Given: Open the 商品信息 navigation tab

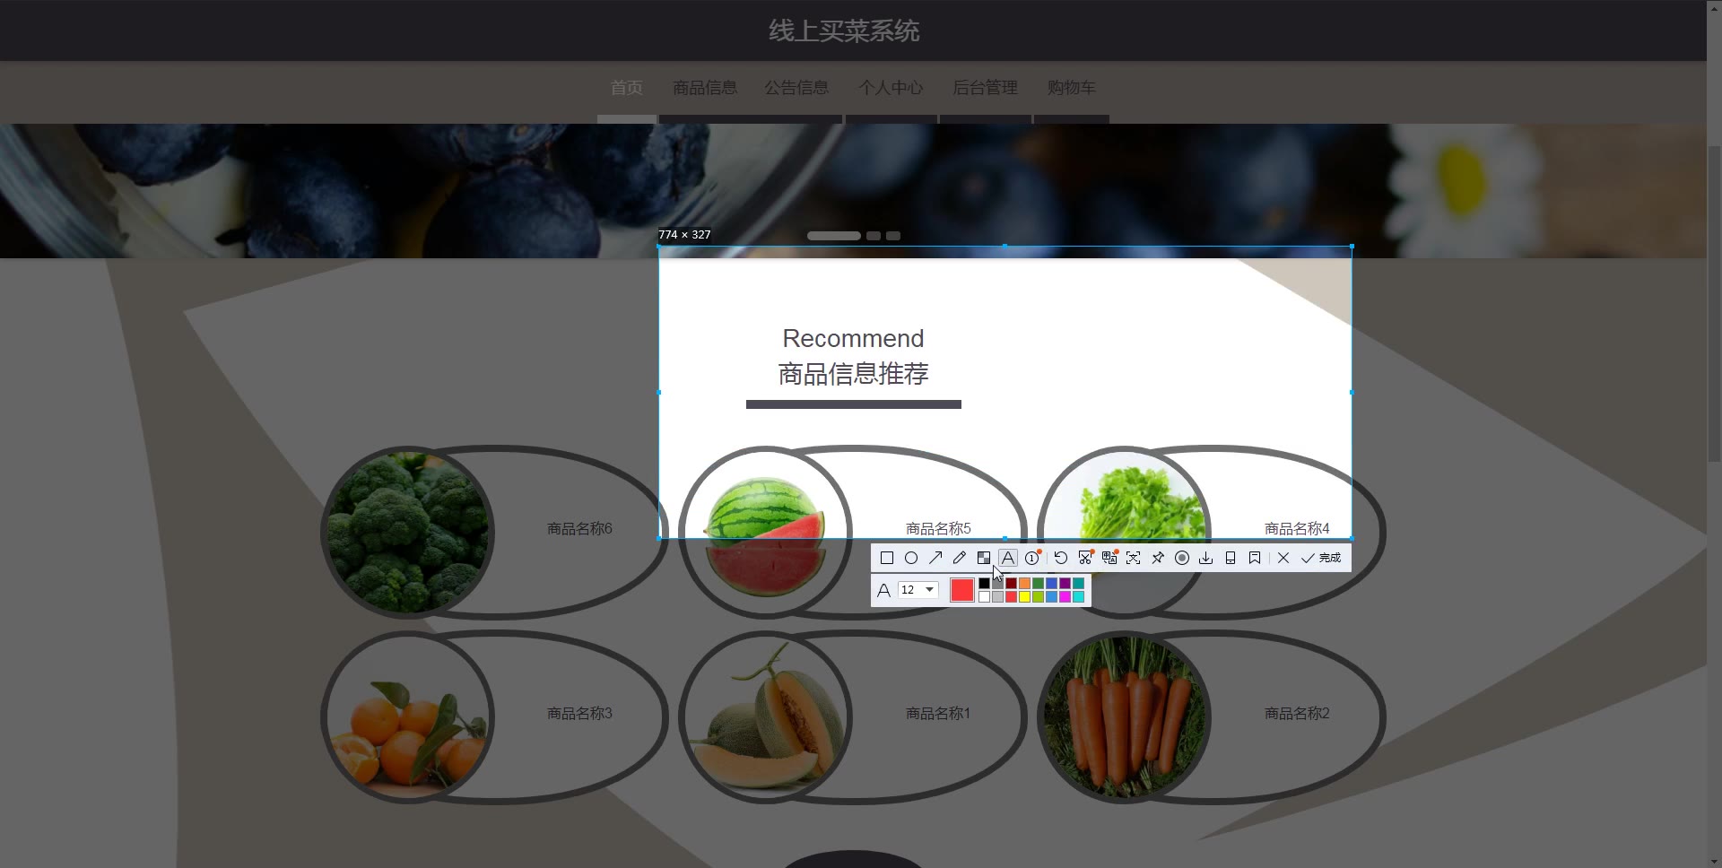Looking at the screenshot, I should tap(705, 88).
